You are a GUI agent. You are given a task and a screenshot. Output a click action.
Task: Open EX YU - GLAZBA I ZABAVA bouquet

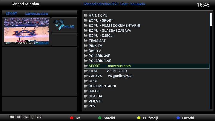[146, 30]
